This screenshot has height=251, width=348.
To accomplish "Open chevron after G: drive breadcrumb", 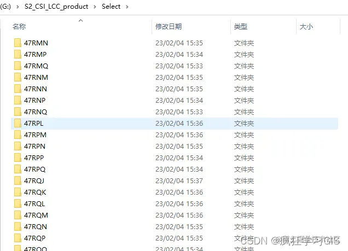I will 18,7.
